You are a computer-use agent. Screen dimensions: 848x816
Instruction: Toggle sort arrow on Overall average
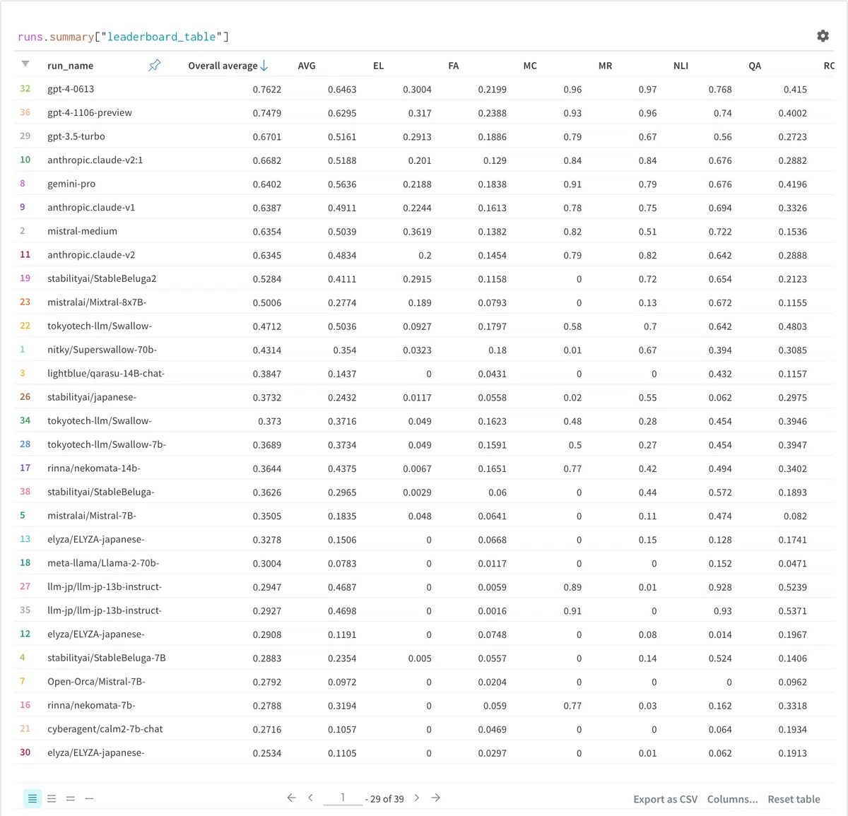(x=264, y=66)
